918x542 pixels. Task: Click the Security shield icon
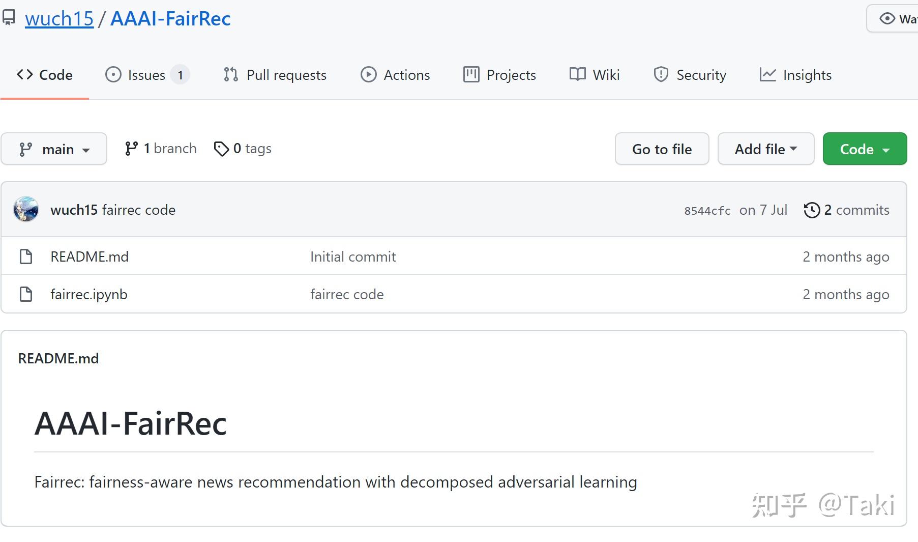coord(661,75)
